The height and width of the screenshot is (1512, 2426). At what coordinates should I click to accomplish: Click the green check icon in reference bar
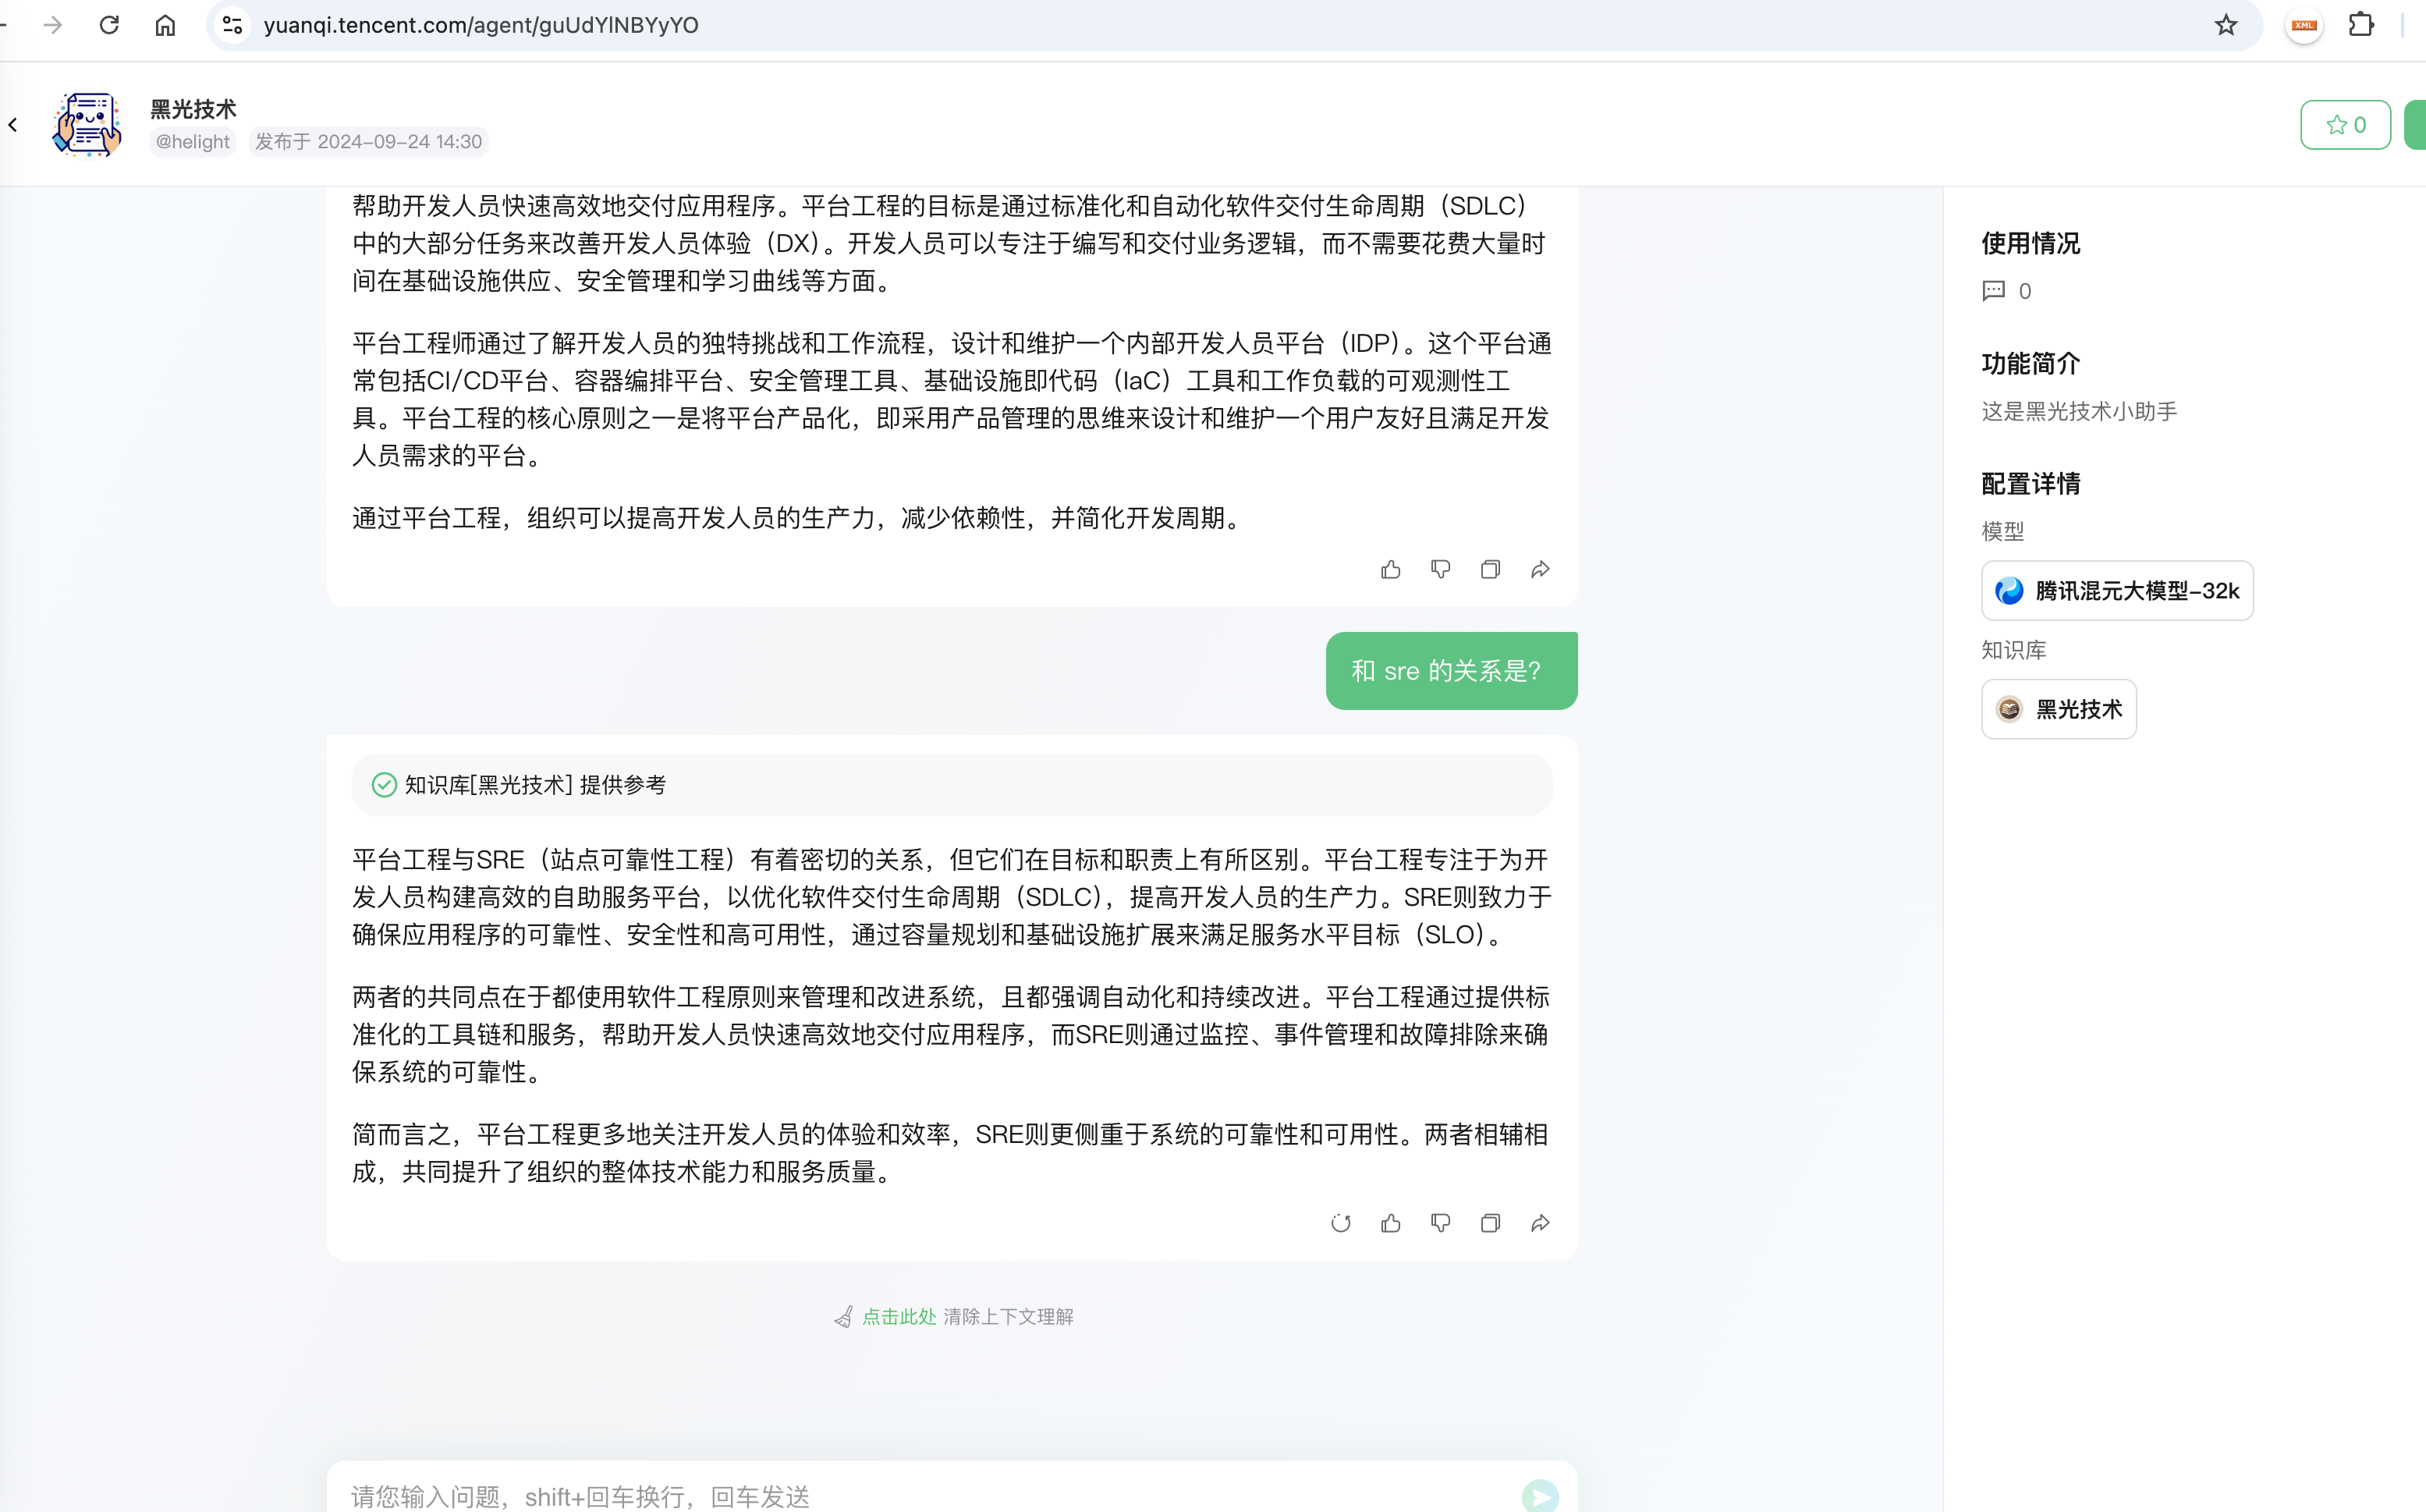[x=384, y=785]
